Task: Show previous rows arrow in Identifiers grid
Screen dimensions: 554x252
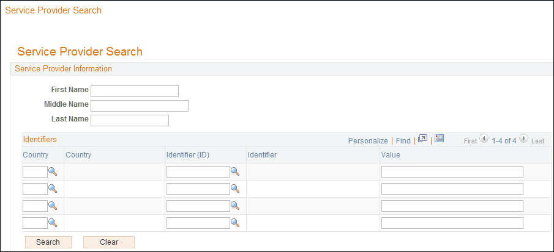Action: point(484,139)
